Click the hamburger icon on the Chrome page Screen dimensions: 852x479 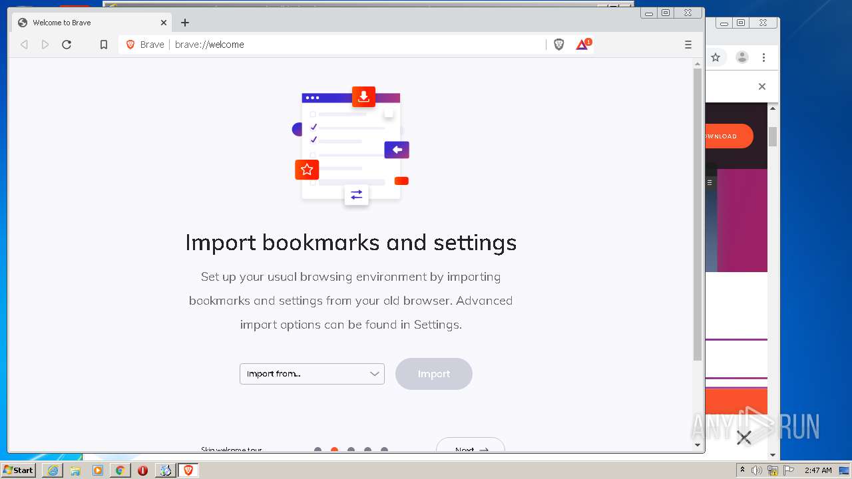710,182
